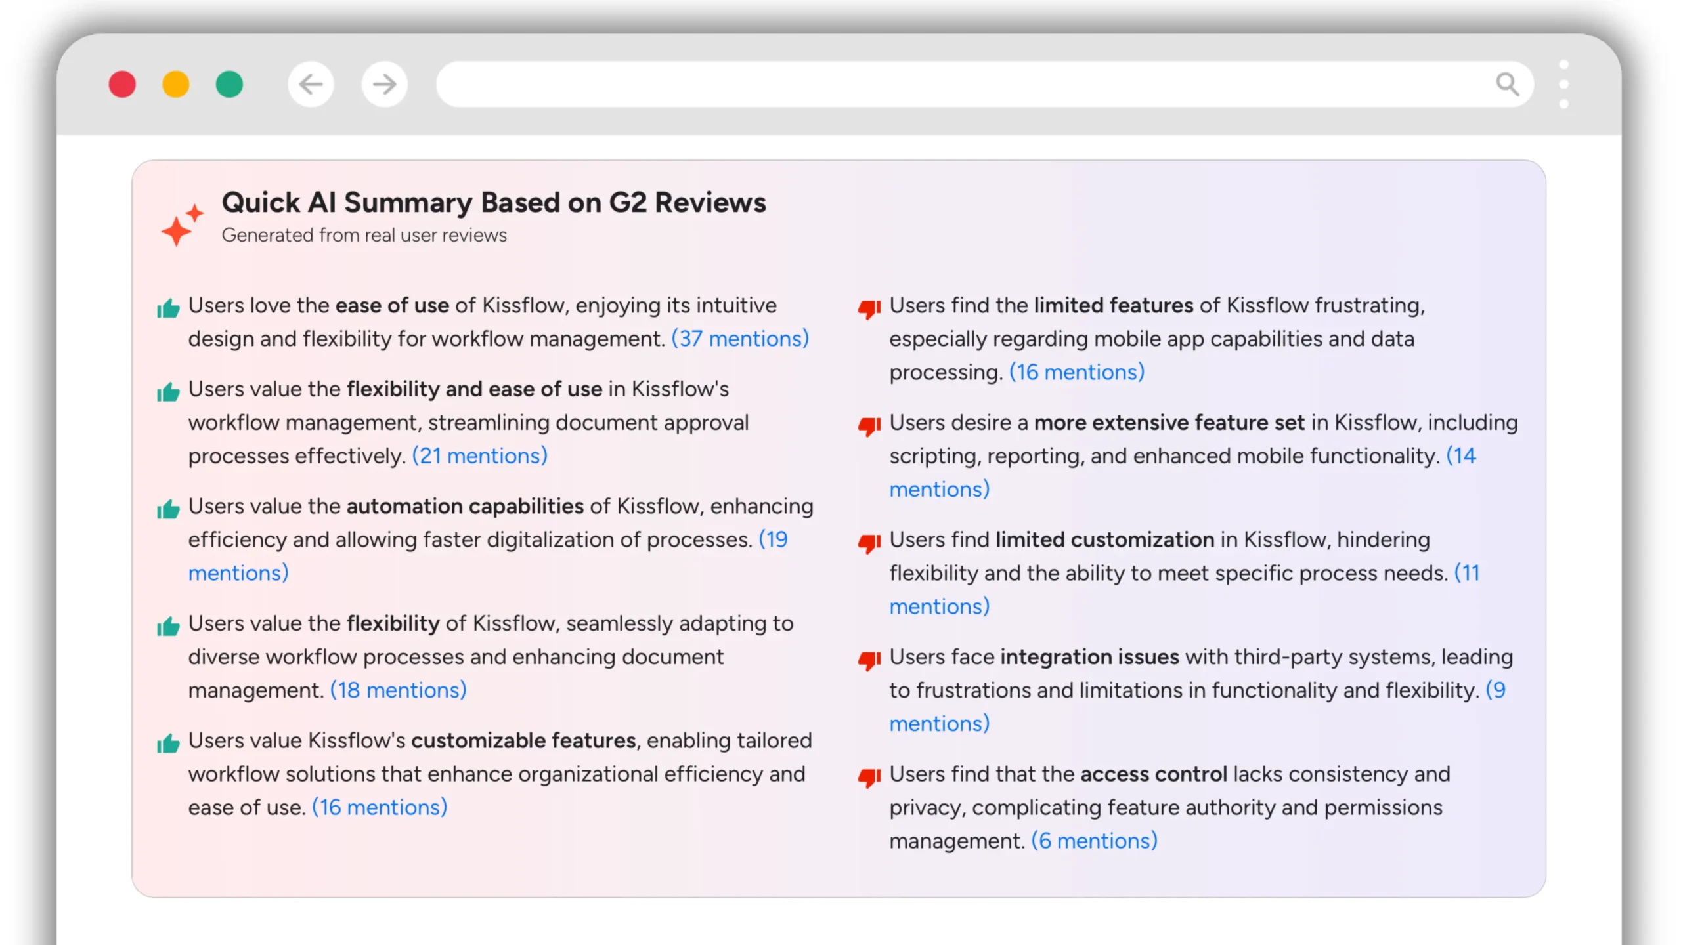Click thumbs-down icon beside limited features
This screenshot has height=945, width=1681.
coord(869,309)
